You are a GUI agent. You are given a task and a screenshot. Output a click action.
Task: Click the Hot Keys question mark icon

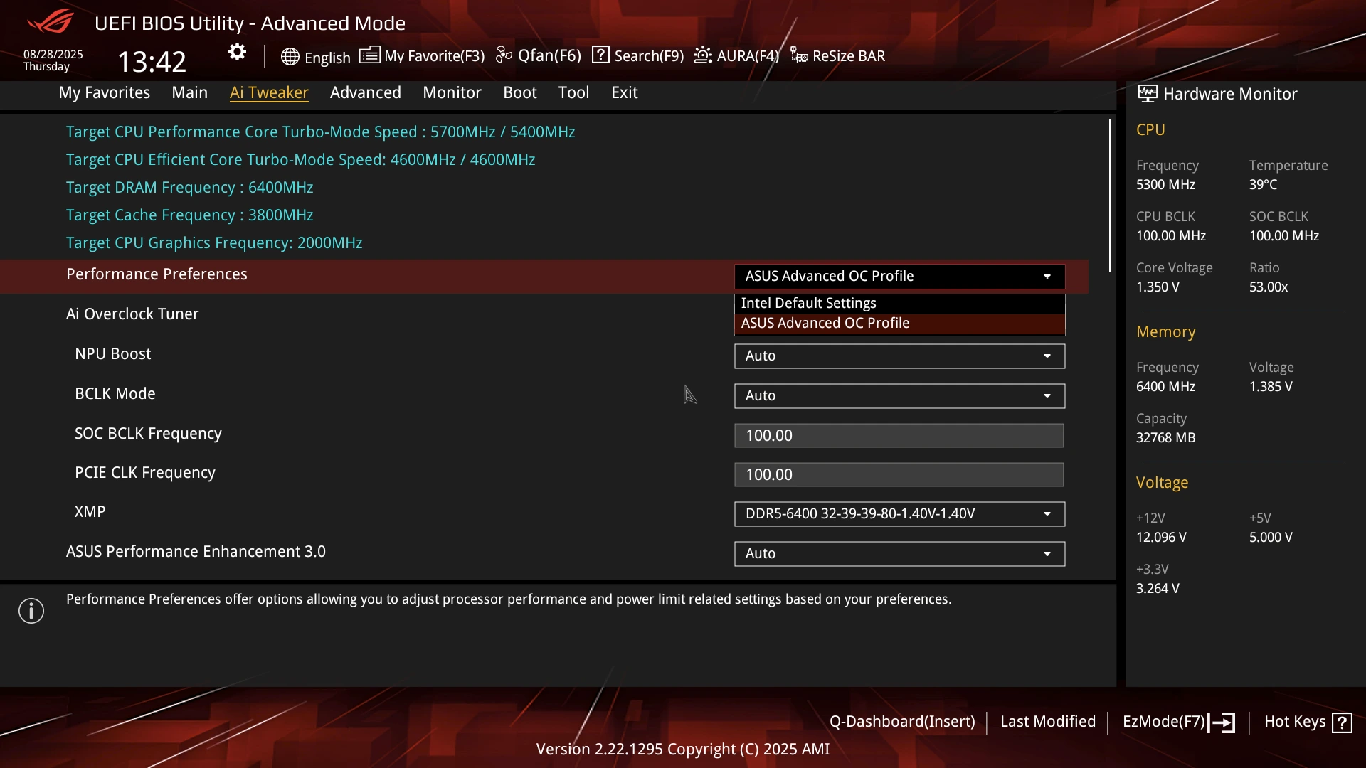pos(1342,722)
